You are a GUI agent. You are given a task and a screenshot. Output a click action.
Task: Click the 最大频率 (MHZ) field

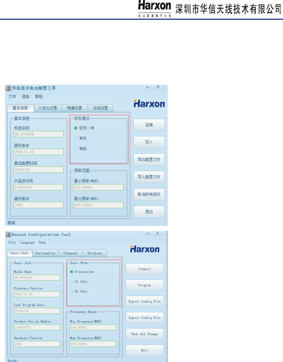pos(99,205)
